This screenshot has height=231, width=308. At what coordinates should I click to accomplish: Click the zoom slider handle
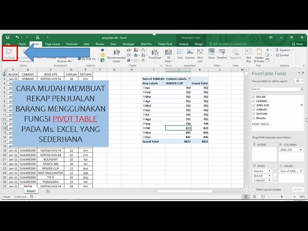(282, 197)
